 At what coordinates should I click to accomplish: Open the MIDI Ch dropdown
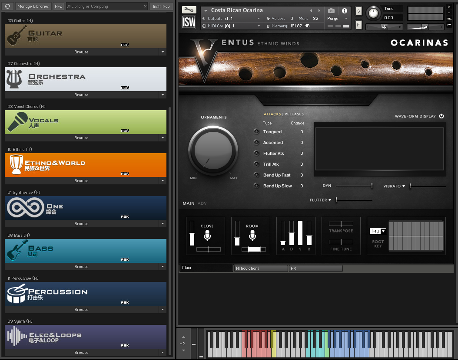pyautogui.click(x=259, y=26)
